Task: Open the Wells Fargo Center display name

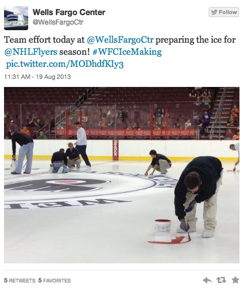Action: tap(69, 13)
